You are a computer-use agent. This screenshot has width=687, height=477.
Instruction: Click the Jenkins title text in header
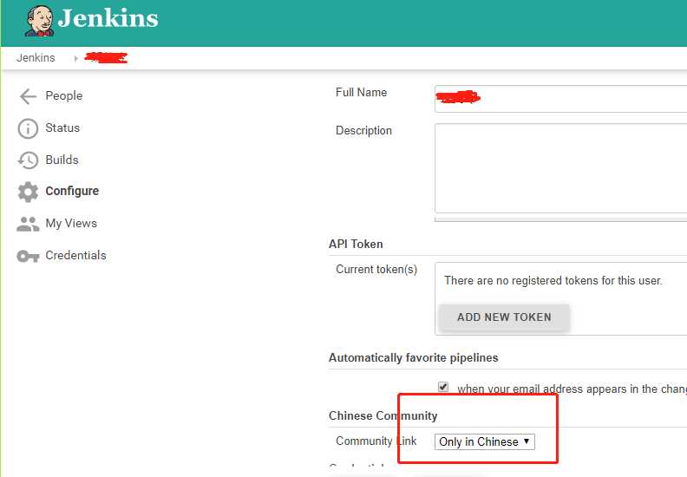[x=108, y=18]
